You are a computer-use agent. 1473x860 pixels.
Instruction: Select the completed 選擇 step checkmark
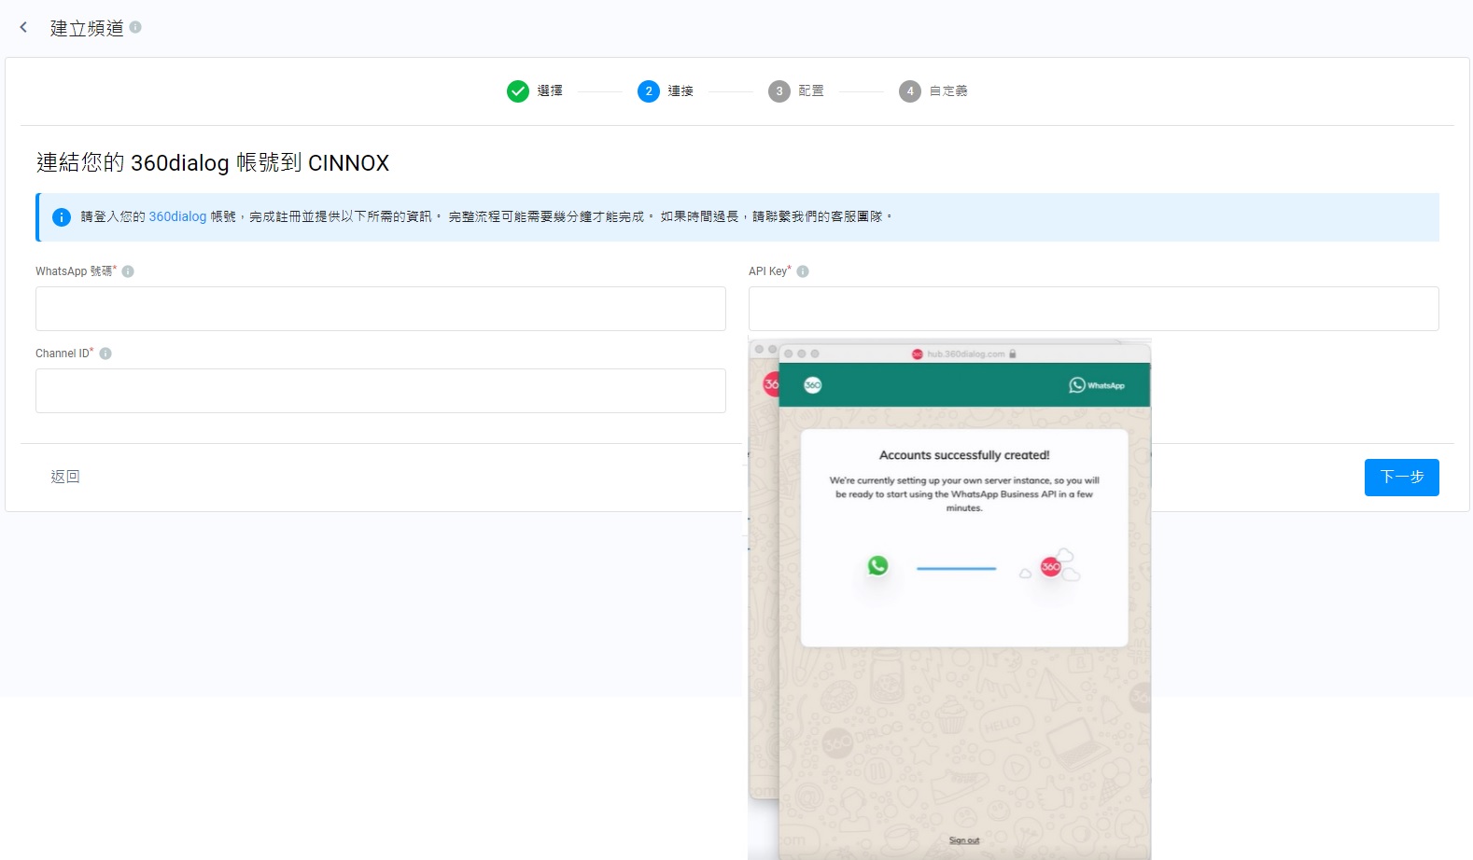(518, 91)
